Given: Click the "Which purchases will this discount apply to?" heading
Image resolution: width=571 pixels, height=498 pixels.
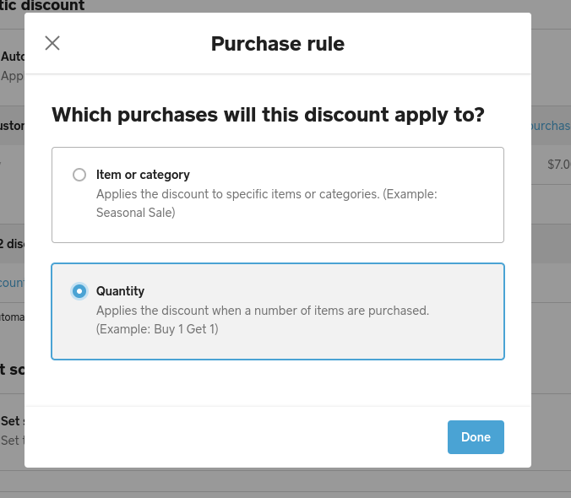Looking at the screenshot, I should (x=268, y=115).
